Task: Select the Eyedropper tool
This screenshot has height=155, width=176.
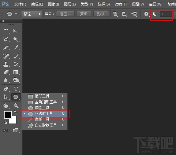Action: point(16,47)
